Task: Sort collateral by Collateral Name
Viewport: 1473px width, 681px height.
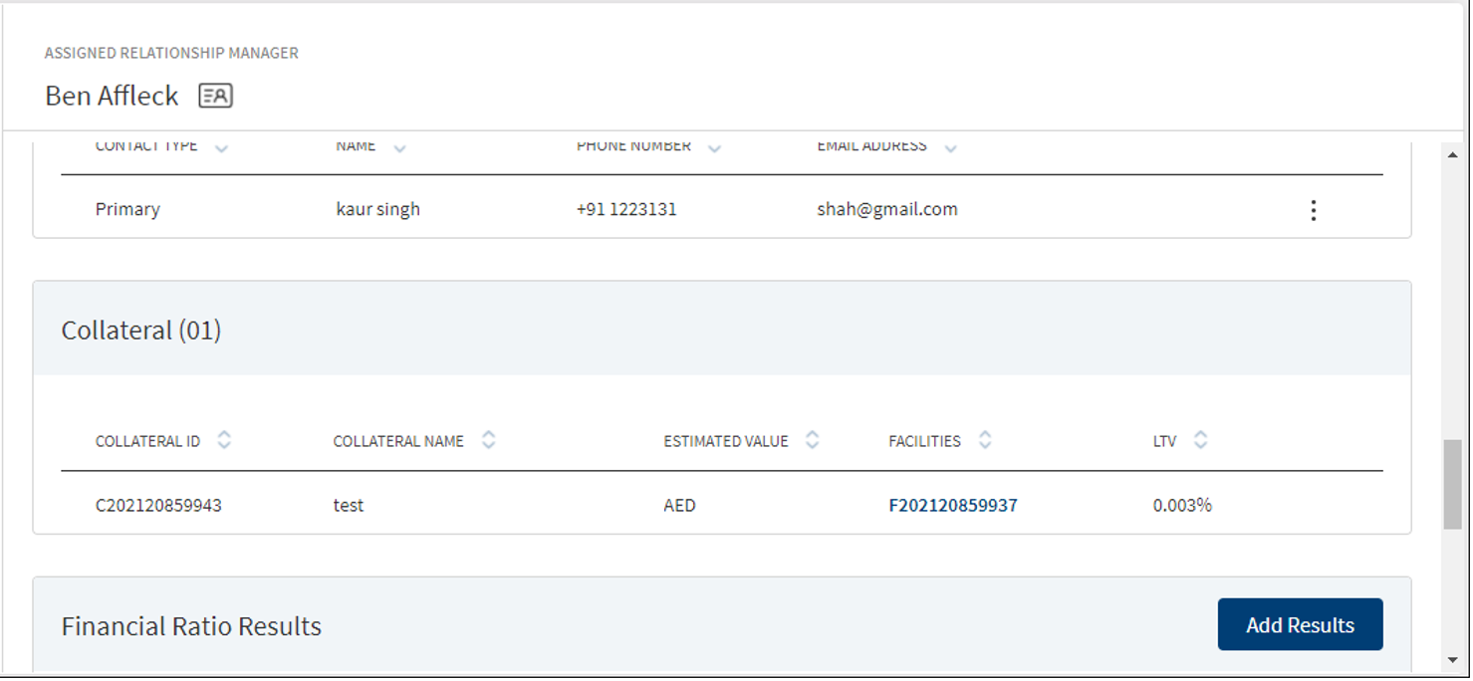Action: [488, 440]
